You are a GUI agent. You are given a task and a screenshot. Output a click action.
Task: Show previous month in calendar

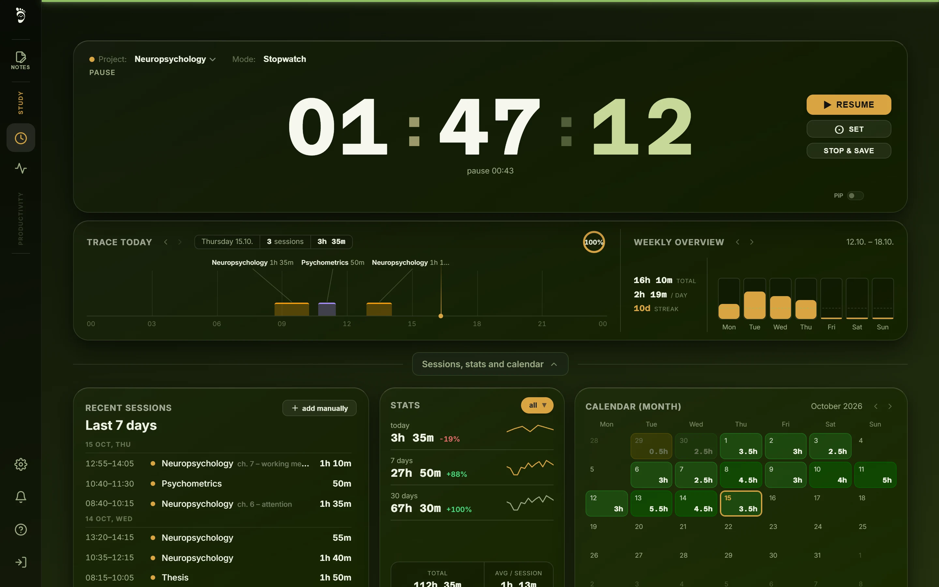(x=876, y=406)
